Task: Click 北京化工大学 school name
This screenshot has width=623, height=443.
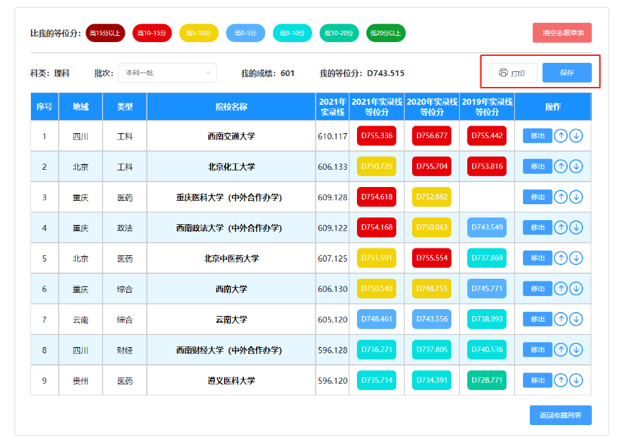Action: click(232, 167)
